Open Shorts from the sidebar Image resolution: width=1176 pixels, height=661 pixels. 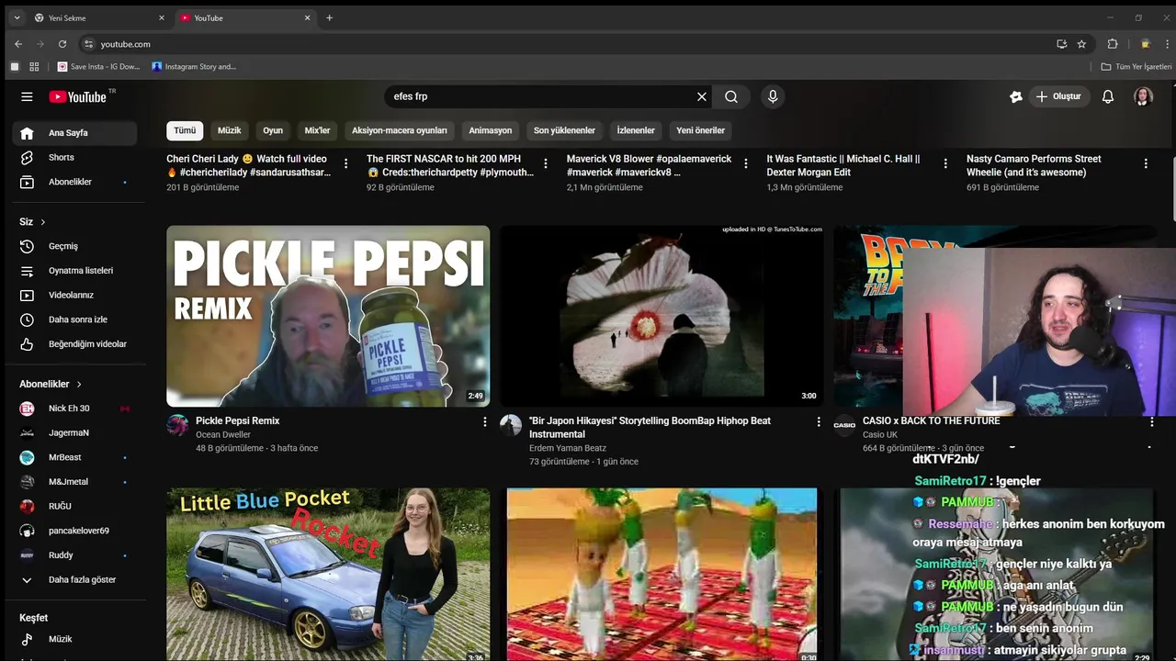coord(74,158)
